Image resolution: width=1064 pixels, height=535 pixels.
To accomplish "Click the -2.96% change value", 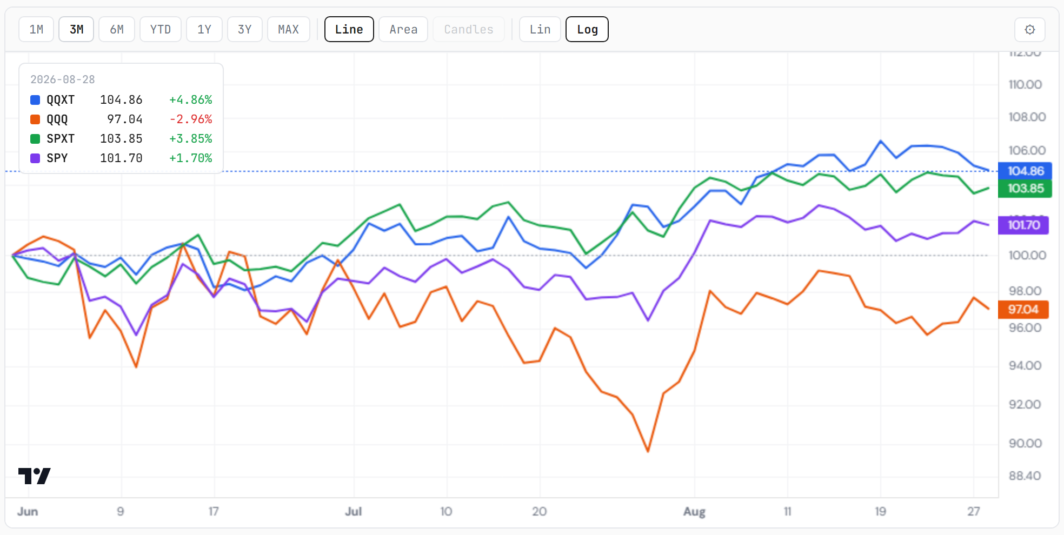I will pos(190,119).
